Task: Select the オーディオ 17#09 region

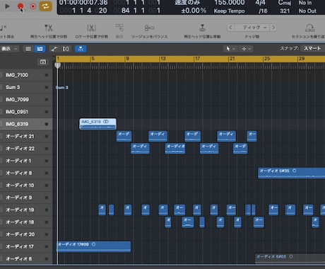Action: [93, 246]
